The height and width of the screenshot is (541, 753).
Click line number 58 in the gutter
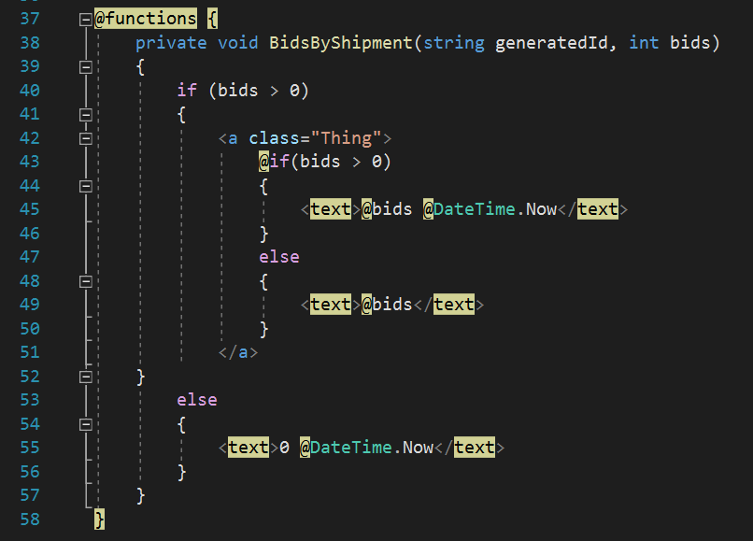(30, 518)
